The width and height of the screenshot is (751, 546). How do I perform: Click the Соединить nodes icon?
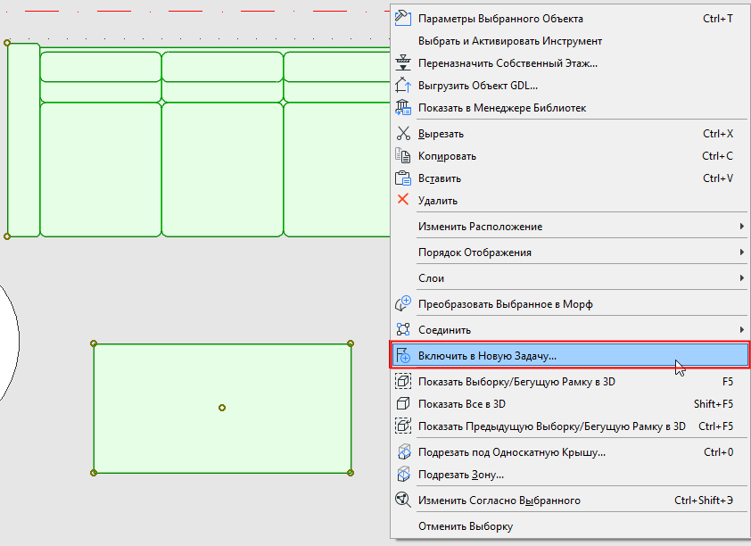point(403,329)
